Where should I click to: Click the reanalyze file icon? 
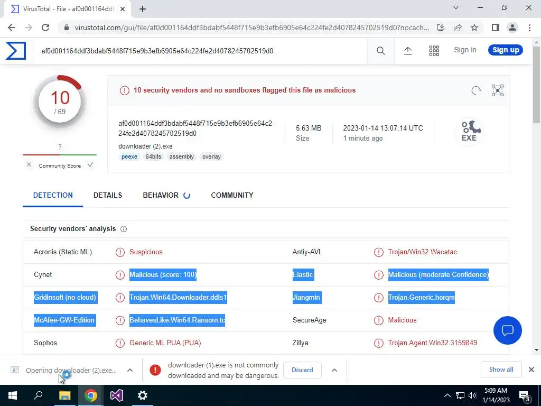pos(476,90)
